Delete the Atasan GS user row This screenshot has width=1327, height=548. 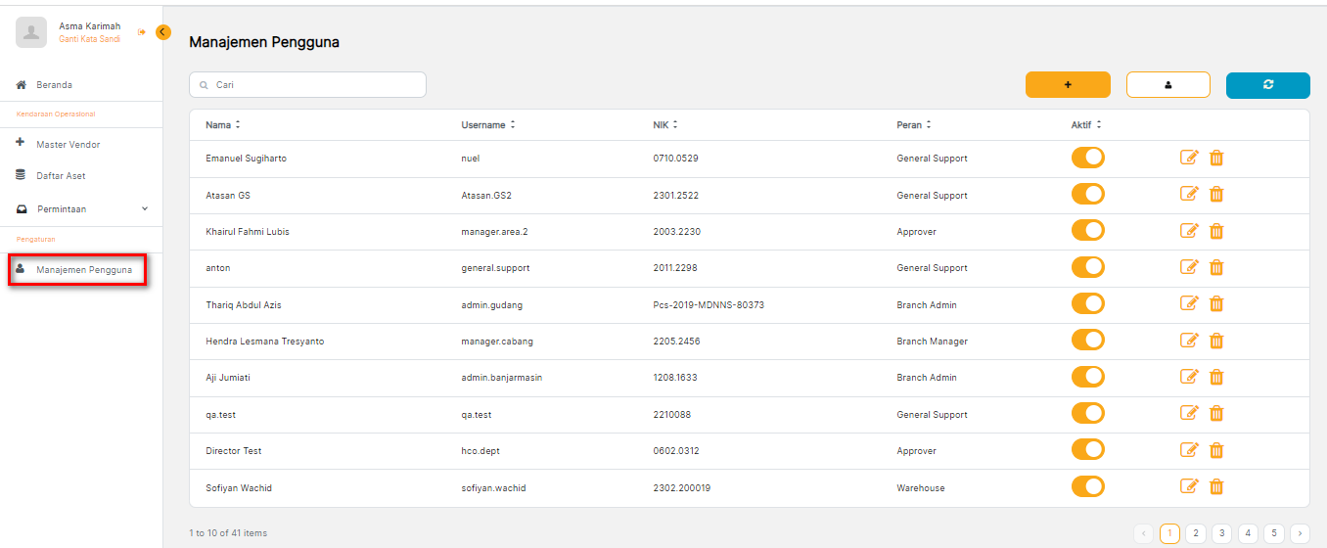[1216, 195]
